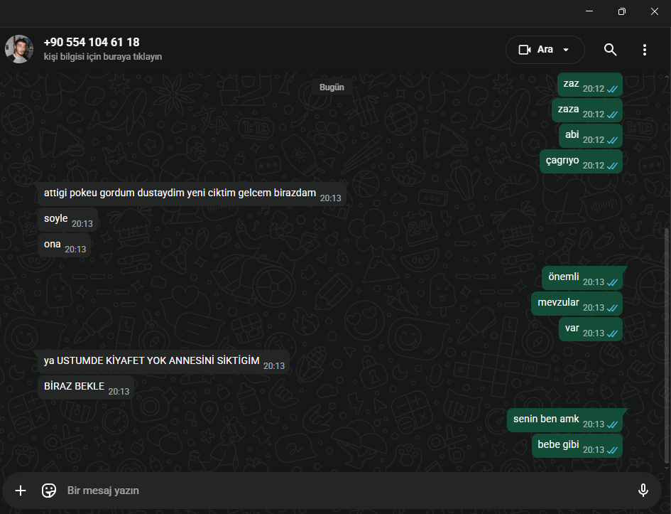Start a video call with camera icon
Image resolution: width=671 pixels, height=514 pixels.
point(525,50)
